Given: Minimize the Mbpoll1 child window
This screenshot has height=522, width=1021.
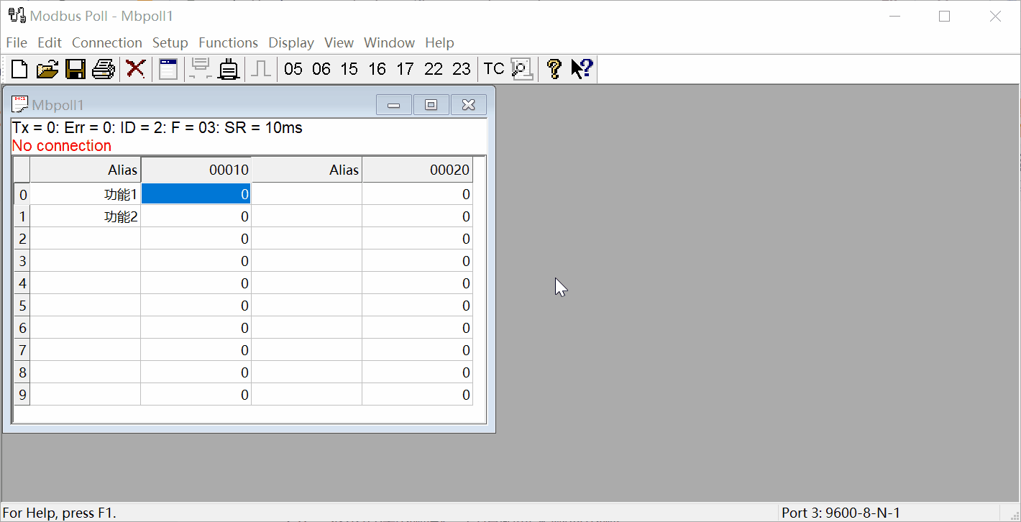Looking at the screenshot, I should click(394, 105).
